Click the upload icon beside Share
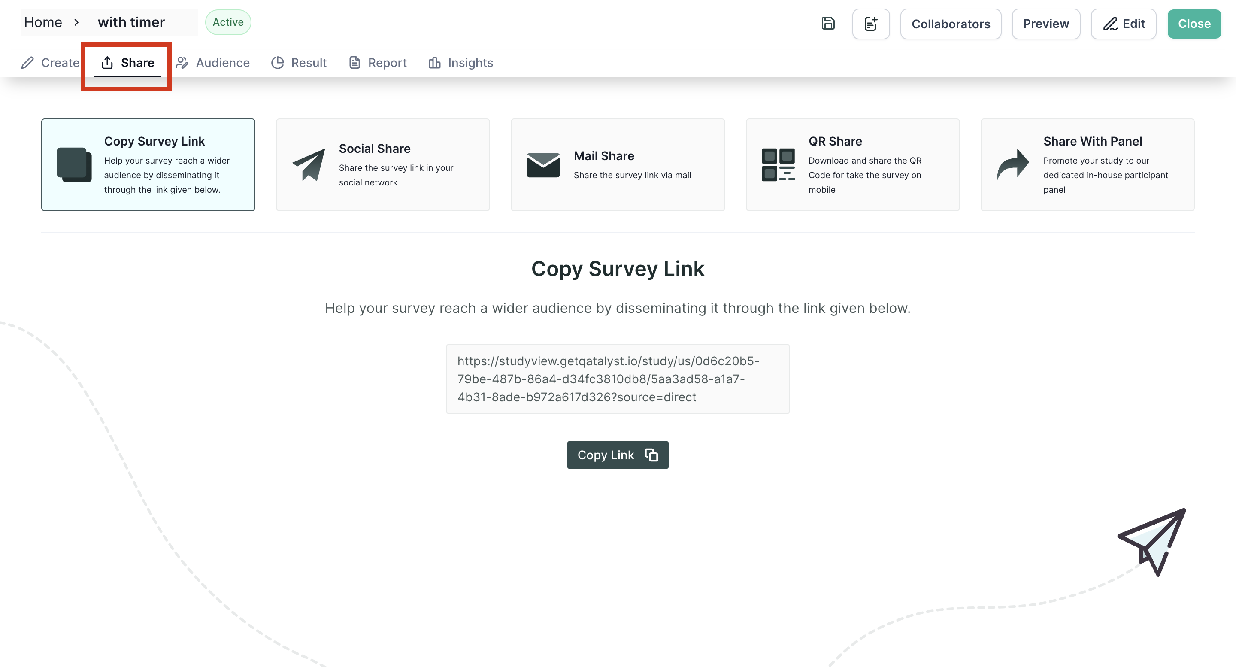Image resolution: width=1236 pixels, height=667 pixels. tap(107, 62)
